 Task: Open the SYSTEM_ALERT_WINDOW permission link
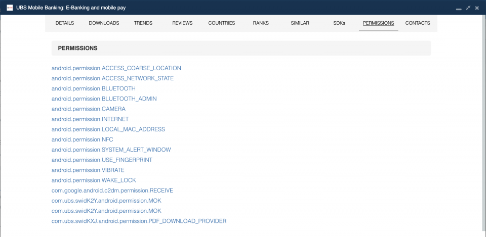[x=111, y=150]
